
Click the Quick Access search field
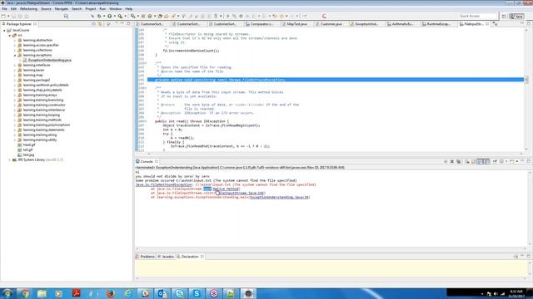click(x=477, y=16)
